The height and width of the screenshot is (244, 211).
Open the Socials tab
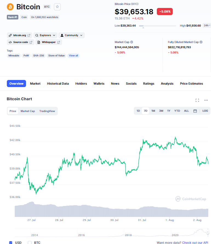[x=131, y=84]
